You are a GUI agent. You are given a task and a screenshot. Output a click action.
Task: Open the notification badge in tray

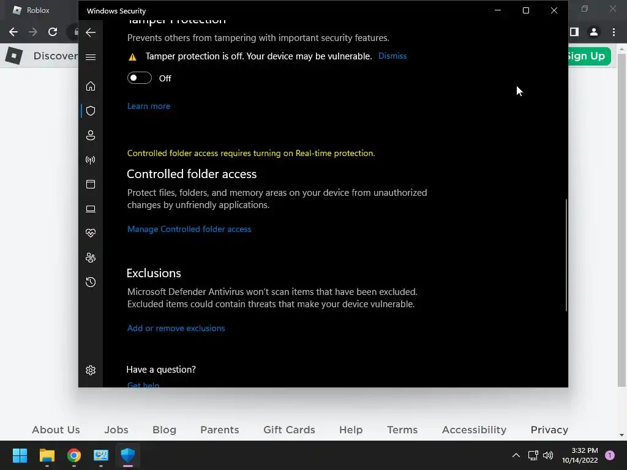coord(610,455)
